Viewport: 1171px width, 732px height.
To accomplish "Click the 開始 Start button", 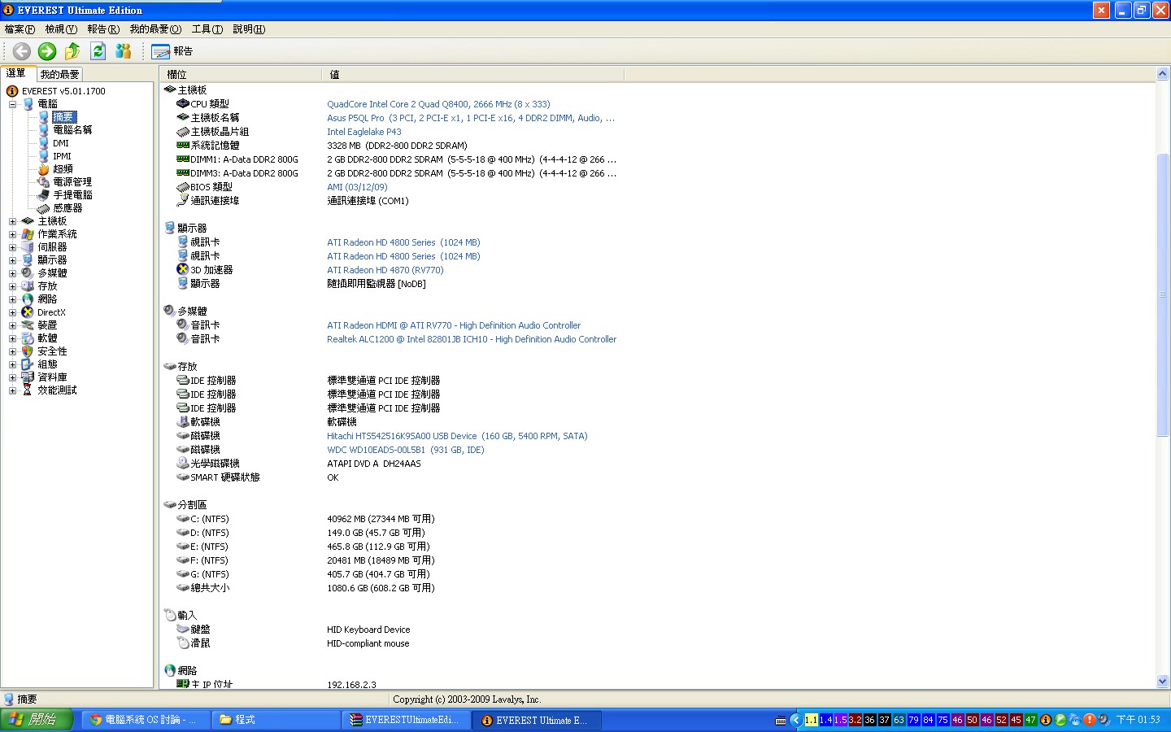I will pos(37,720).
